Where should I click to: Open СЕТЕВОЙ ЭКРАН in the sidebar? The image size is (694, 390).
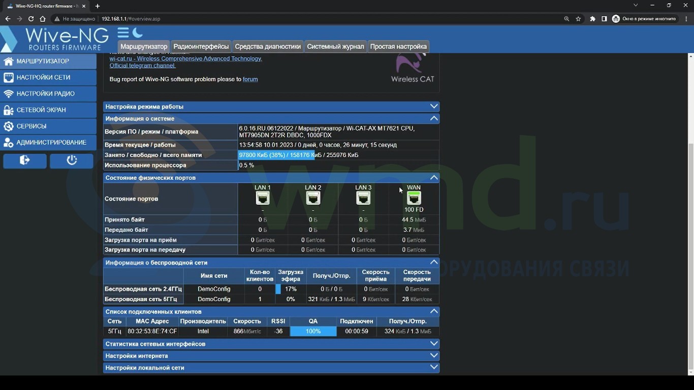click(48, 110)
